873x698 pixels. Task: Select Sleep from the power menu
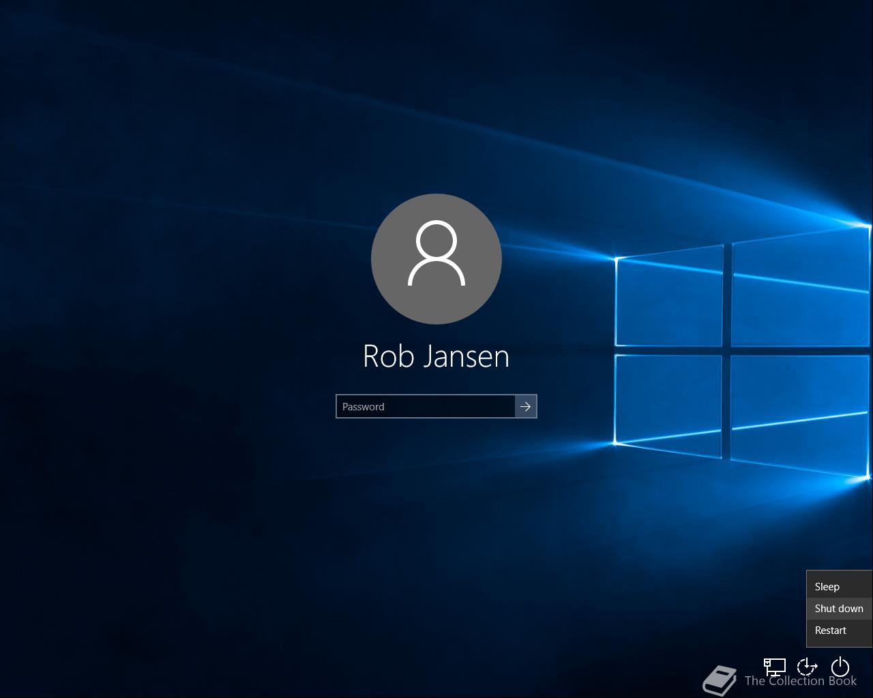tap(840, 587)
